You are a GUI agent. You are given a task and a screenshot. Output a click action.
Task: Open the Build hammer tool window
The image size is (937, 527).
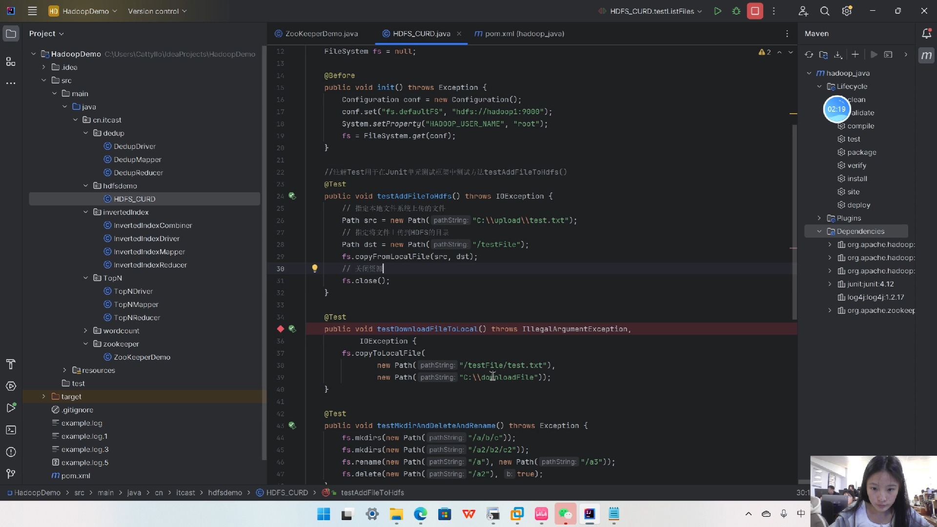coord(11,364)
